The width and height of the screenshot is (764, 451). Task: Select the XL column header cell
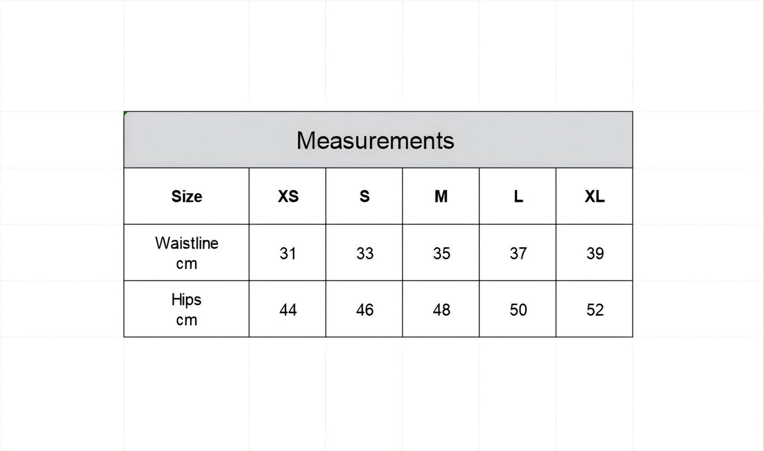pyautogui.click(x=594, y=196)
